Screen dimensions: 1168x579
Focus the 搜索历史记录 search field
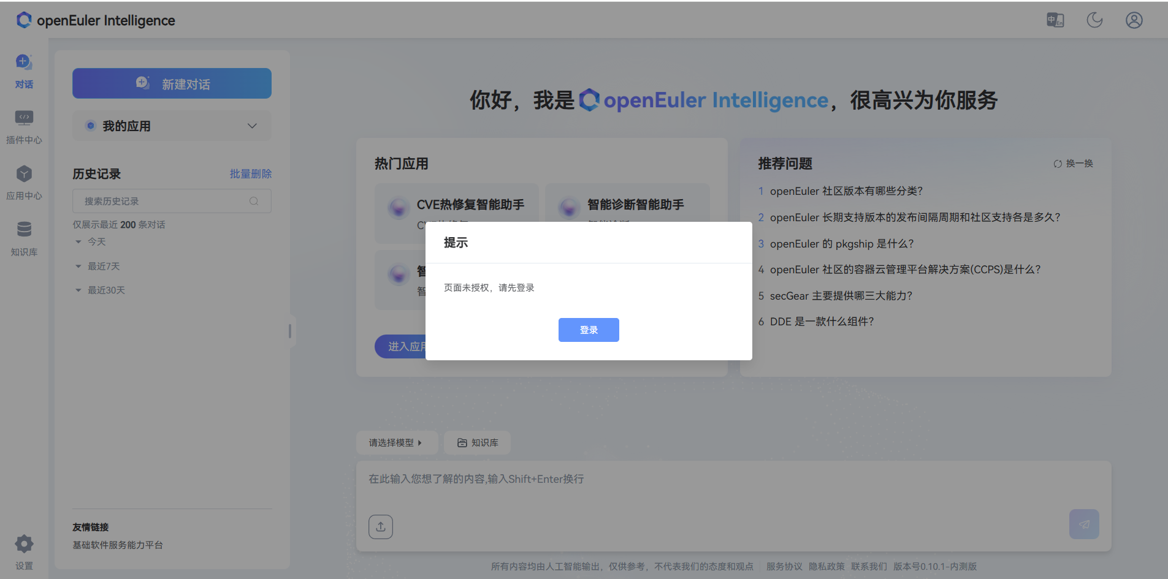[x=172, y=201]
